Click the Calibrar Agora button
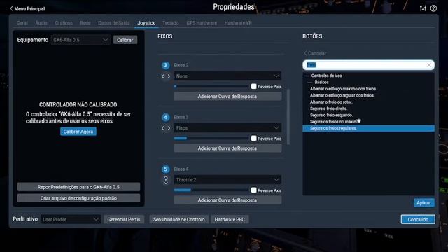The image size is (448, 252). [78, 132]
